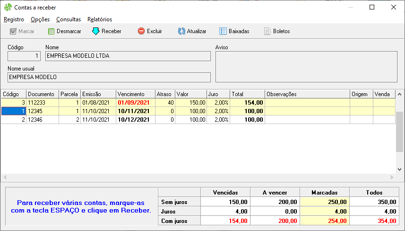Click the Aviso text box
Viewport: 405px width, 231px height.
tap(306, 67)
